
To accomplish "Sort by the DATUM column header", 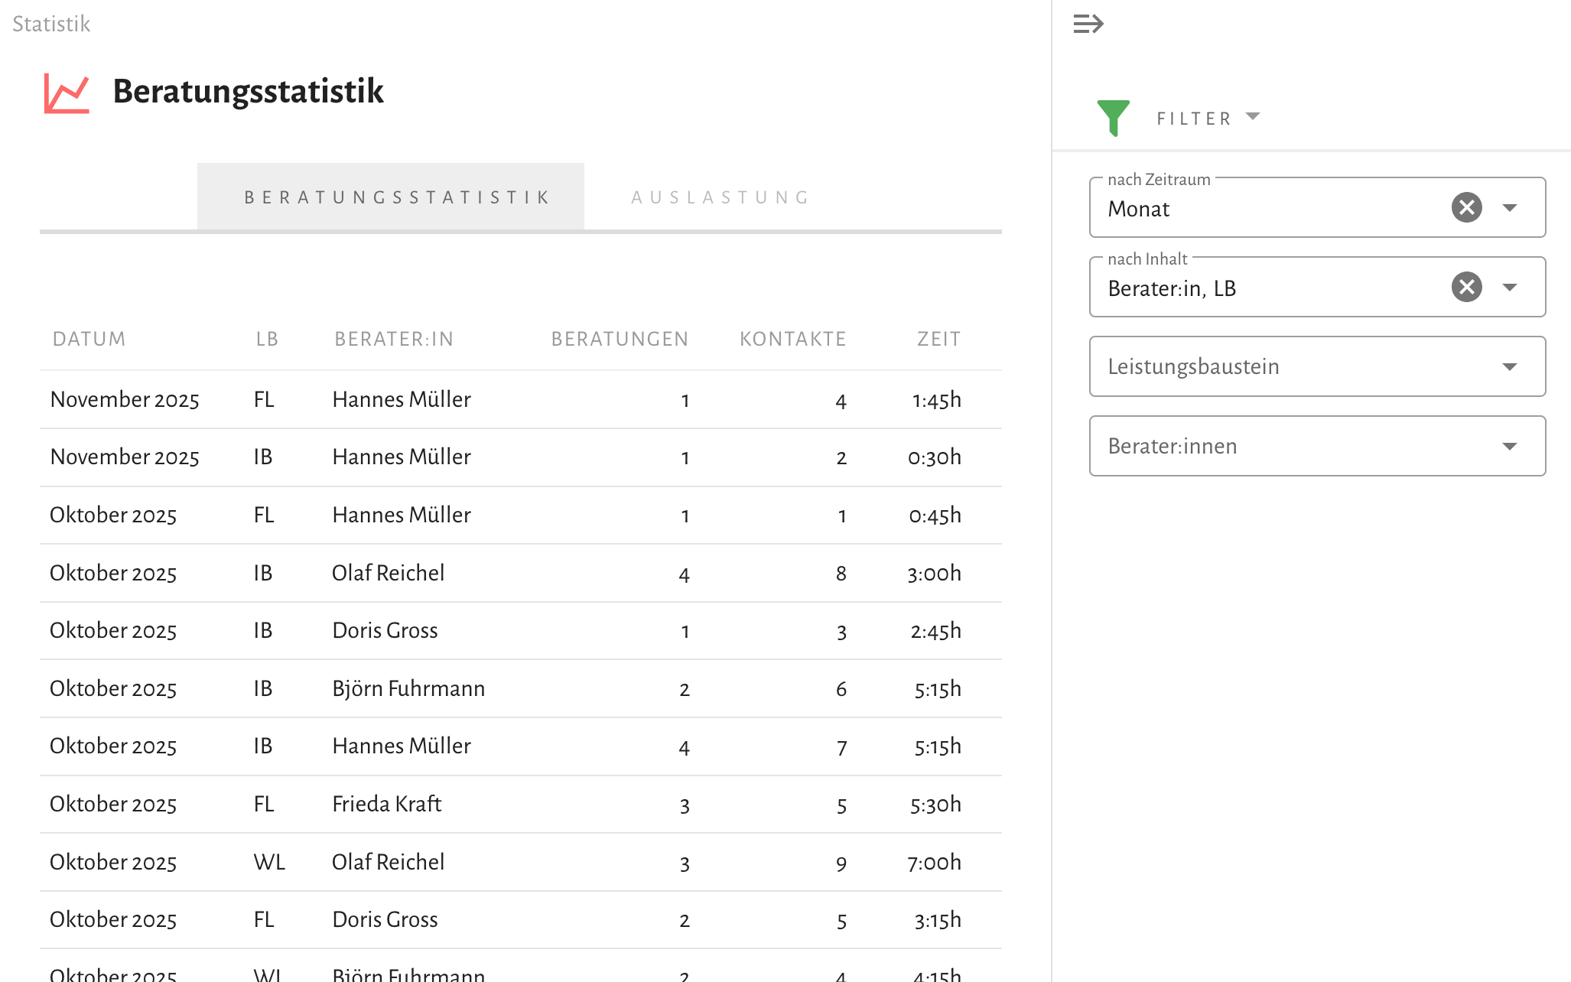I will point(89,339).
